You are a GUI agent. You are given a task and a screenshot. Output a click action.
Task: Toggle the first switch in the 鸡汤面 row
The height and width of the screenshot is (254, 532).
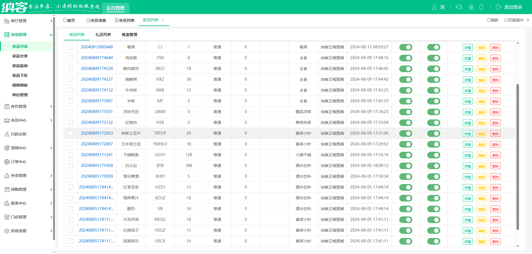406,58
